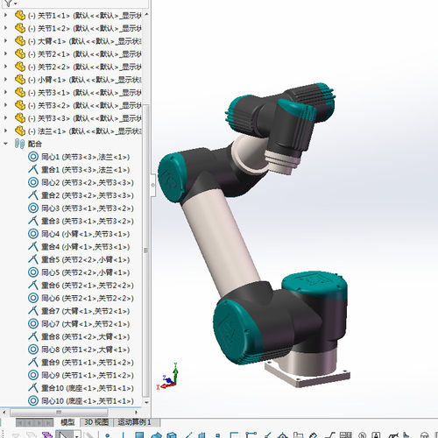Select mate 重合7 (大臂<1>,关节2<1>)

tap(79, 311)
